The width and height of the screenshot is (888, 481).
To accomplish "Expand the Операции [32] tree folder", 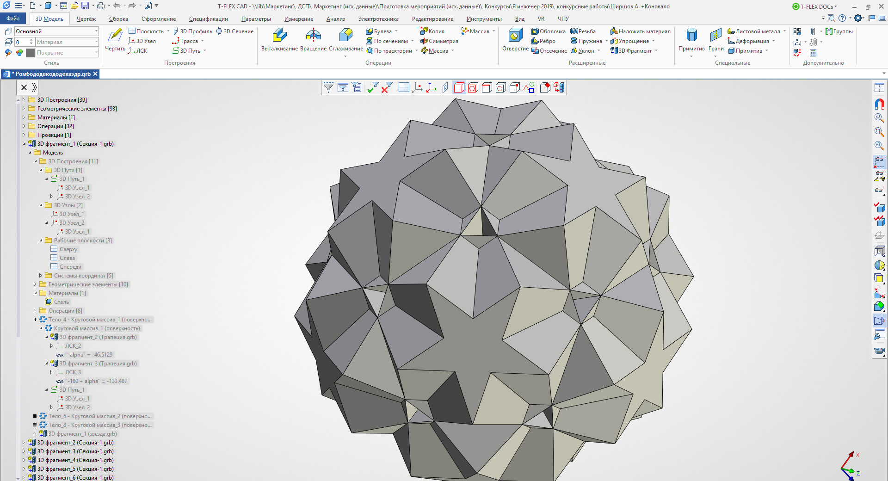I will [x=24, y=126].
